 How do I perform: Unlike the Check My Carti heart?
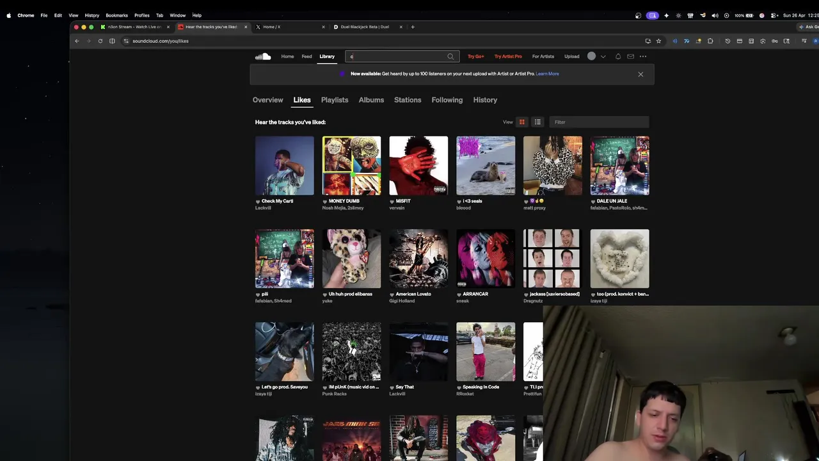click(x=258, y=202)
